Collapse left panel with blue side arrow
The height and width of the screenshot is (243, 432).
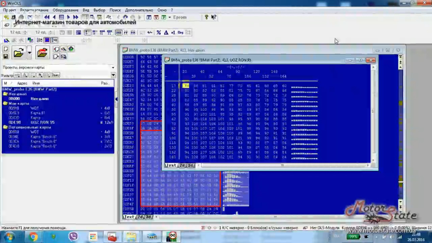click(116, 99)
